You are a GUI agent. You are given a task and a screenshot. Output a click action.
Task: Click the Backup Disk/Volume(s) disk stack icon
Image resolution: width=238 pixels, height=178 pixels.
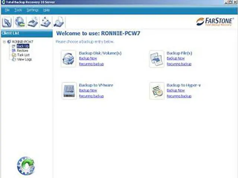tap(69, 59)
